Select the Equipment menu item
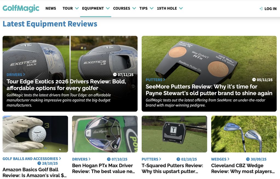Screen dimensions: 280x179 [93, 8]
